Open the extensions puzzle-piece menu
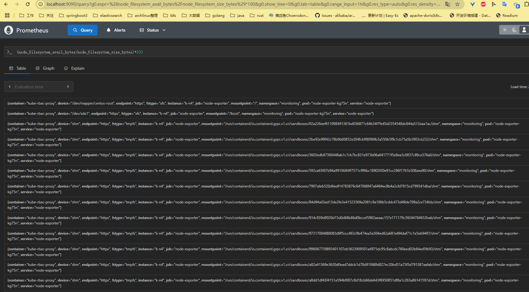This screenshot has width=529, height=292. pos(527,4)
